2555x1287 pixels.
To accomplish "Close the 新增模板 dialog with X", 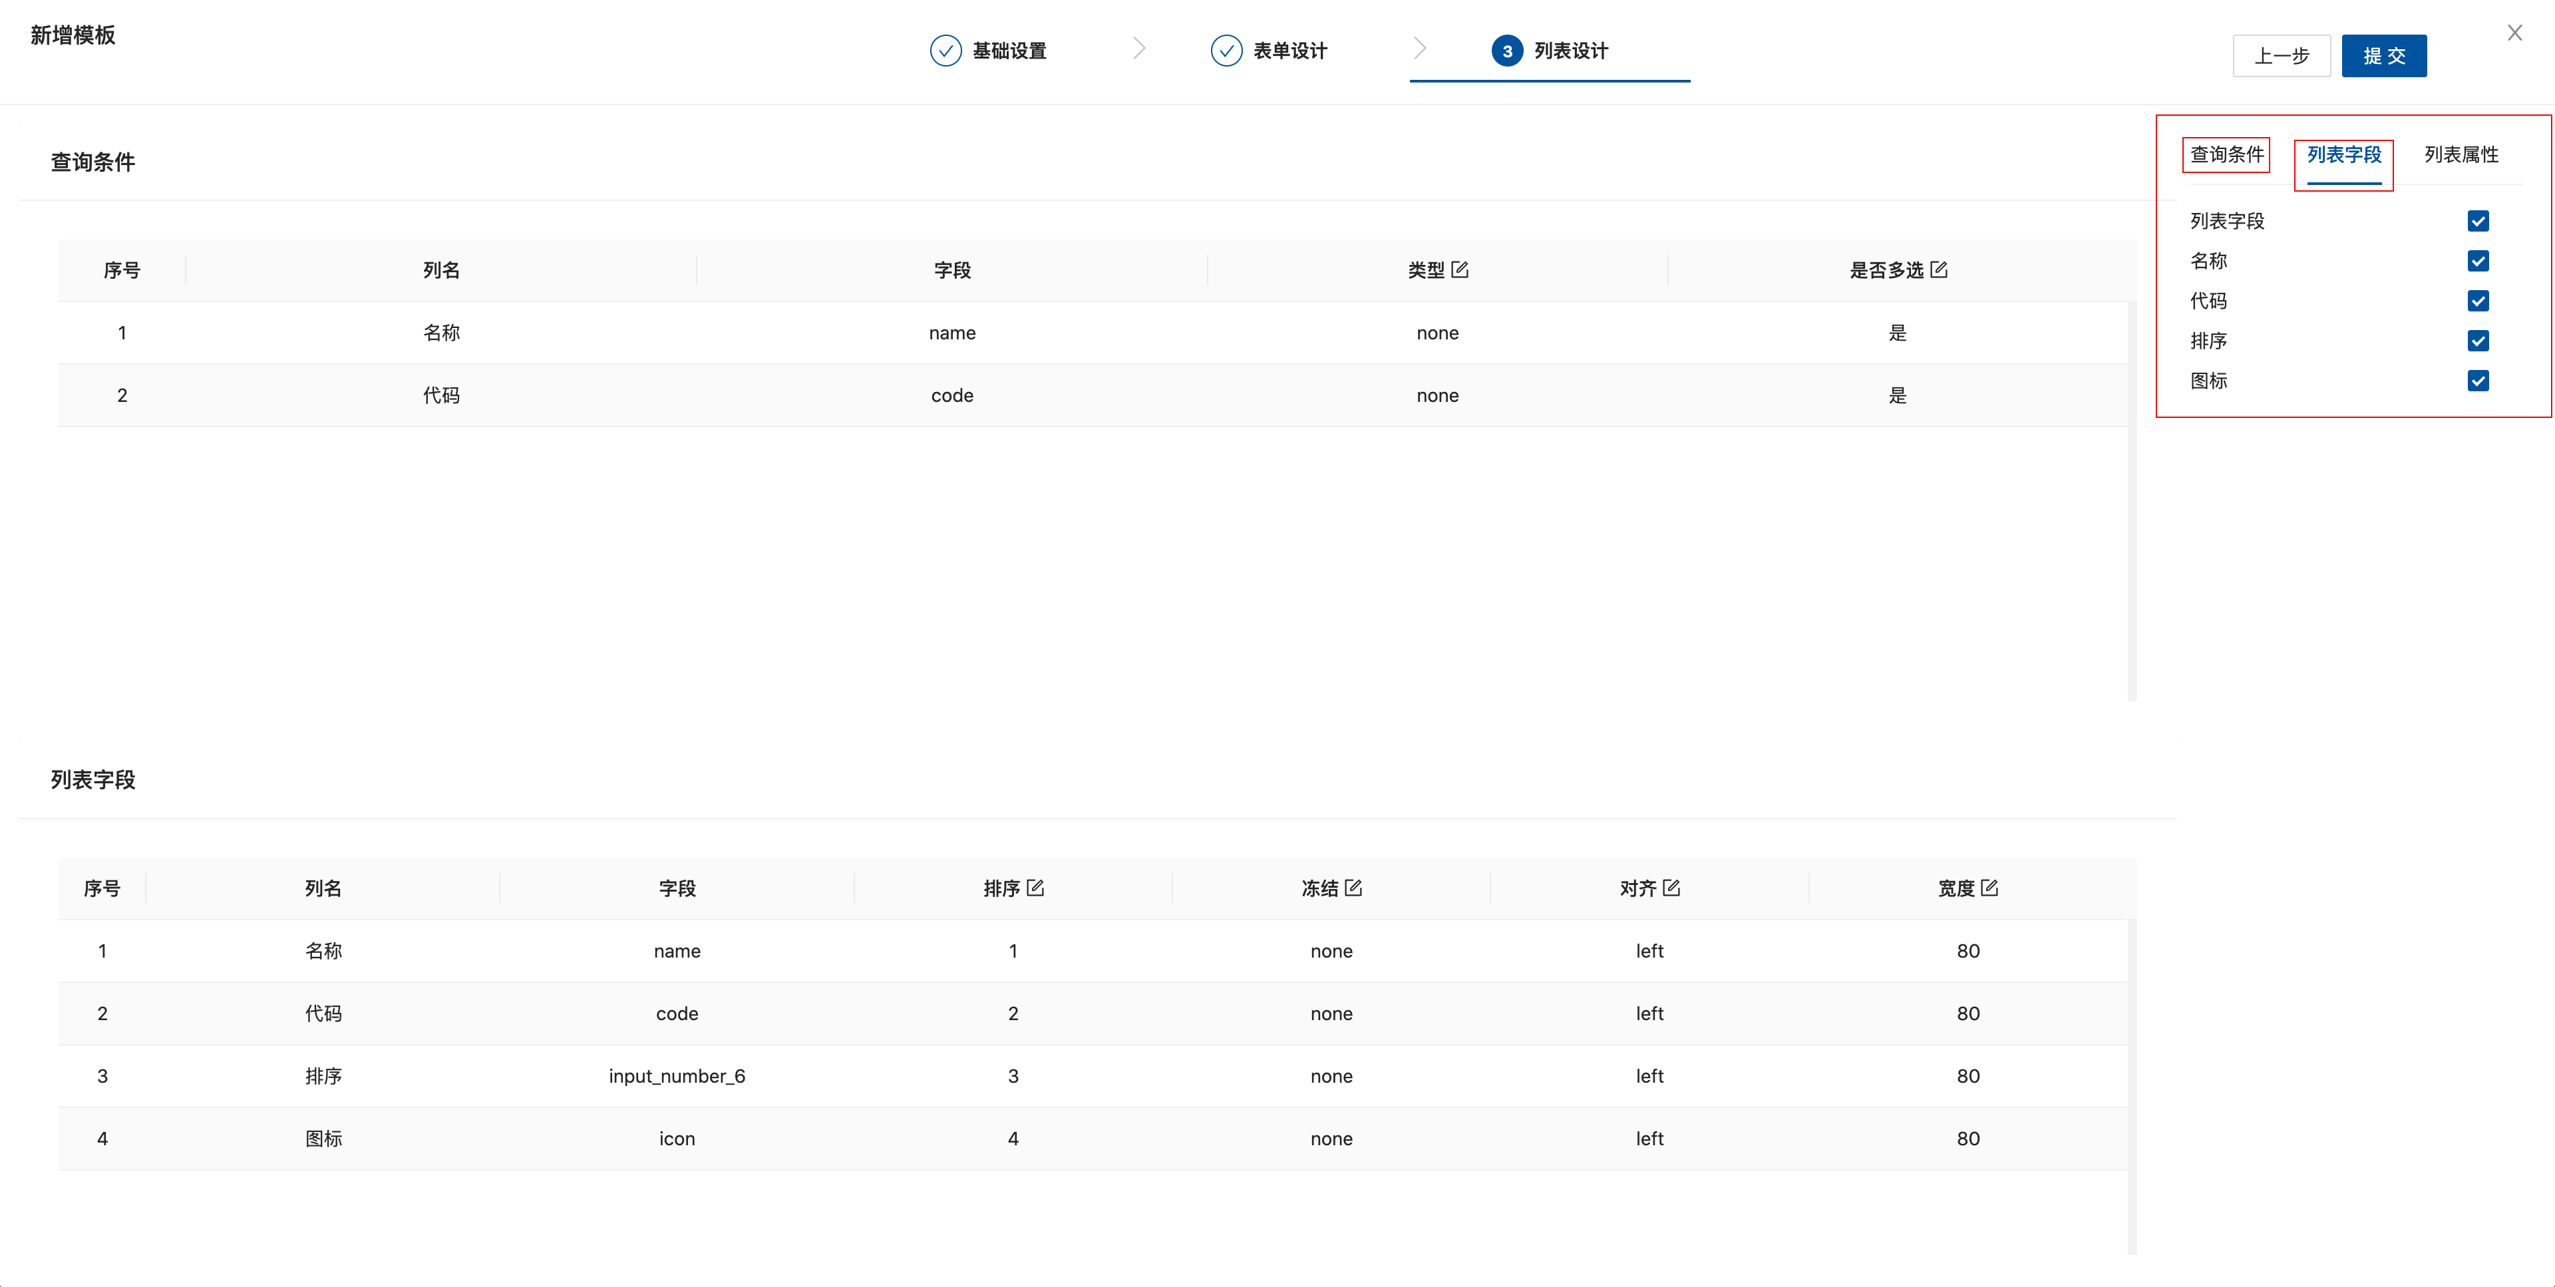I will [2514, 34].
